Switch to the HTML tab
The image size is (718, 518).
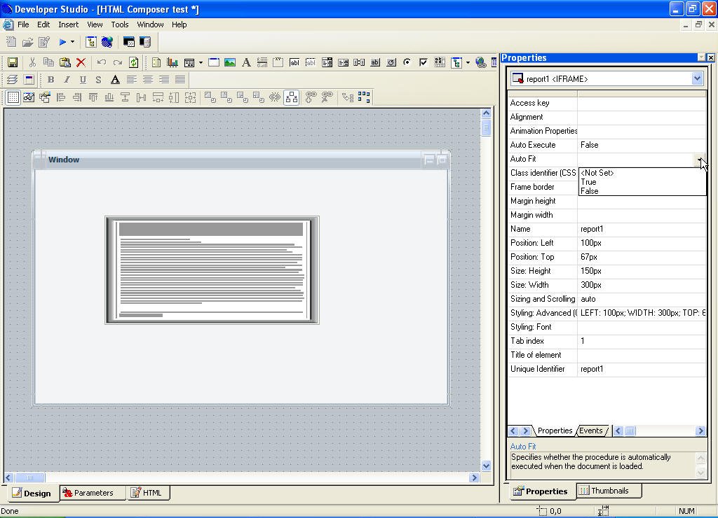[147, 493]
